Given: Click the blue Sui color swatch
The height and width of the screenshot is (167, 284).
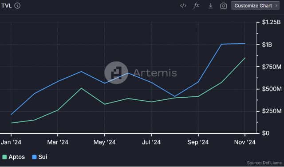Looking at the screenshot, I should point(34,157).
